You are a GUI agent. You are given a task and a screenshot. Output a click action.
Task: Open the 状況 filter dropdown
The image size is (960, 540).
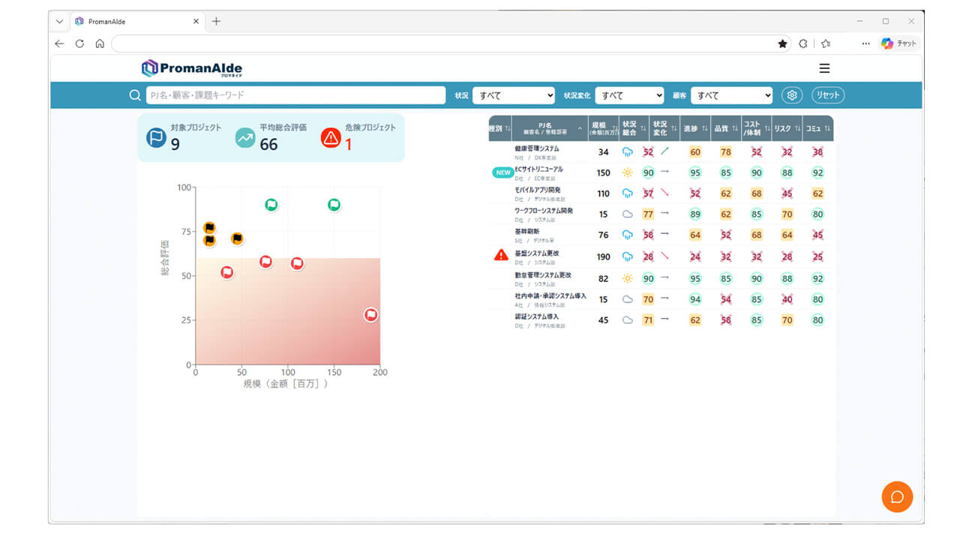[514, 95]
